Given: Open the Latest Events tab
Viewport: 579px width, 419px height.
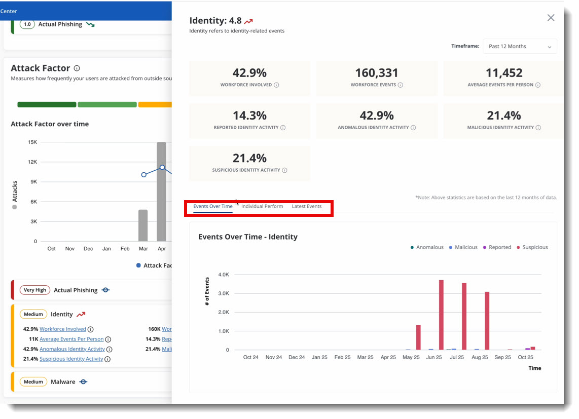Looking at the screenshot, I should (x=307, y=206).
